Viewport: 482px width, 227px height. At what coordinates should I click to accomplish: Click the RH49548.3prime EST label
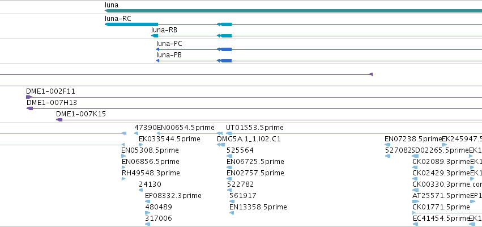(151, 173)
